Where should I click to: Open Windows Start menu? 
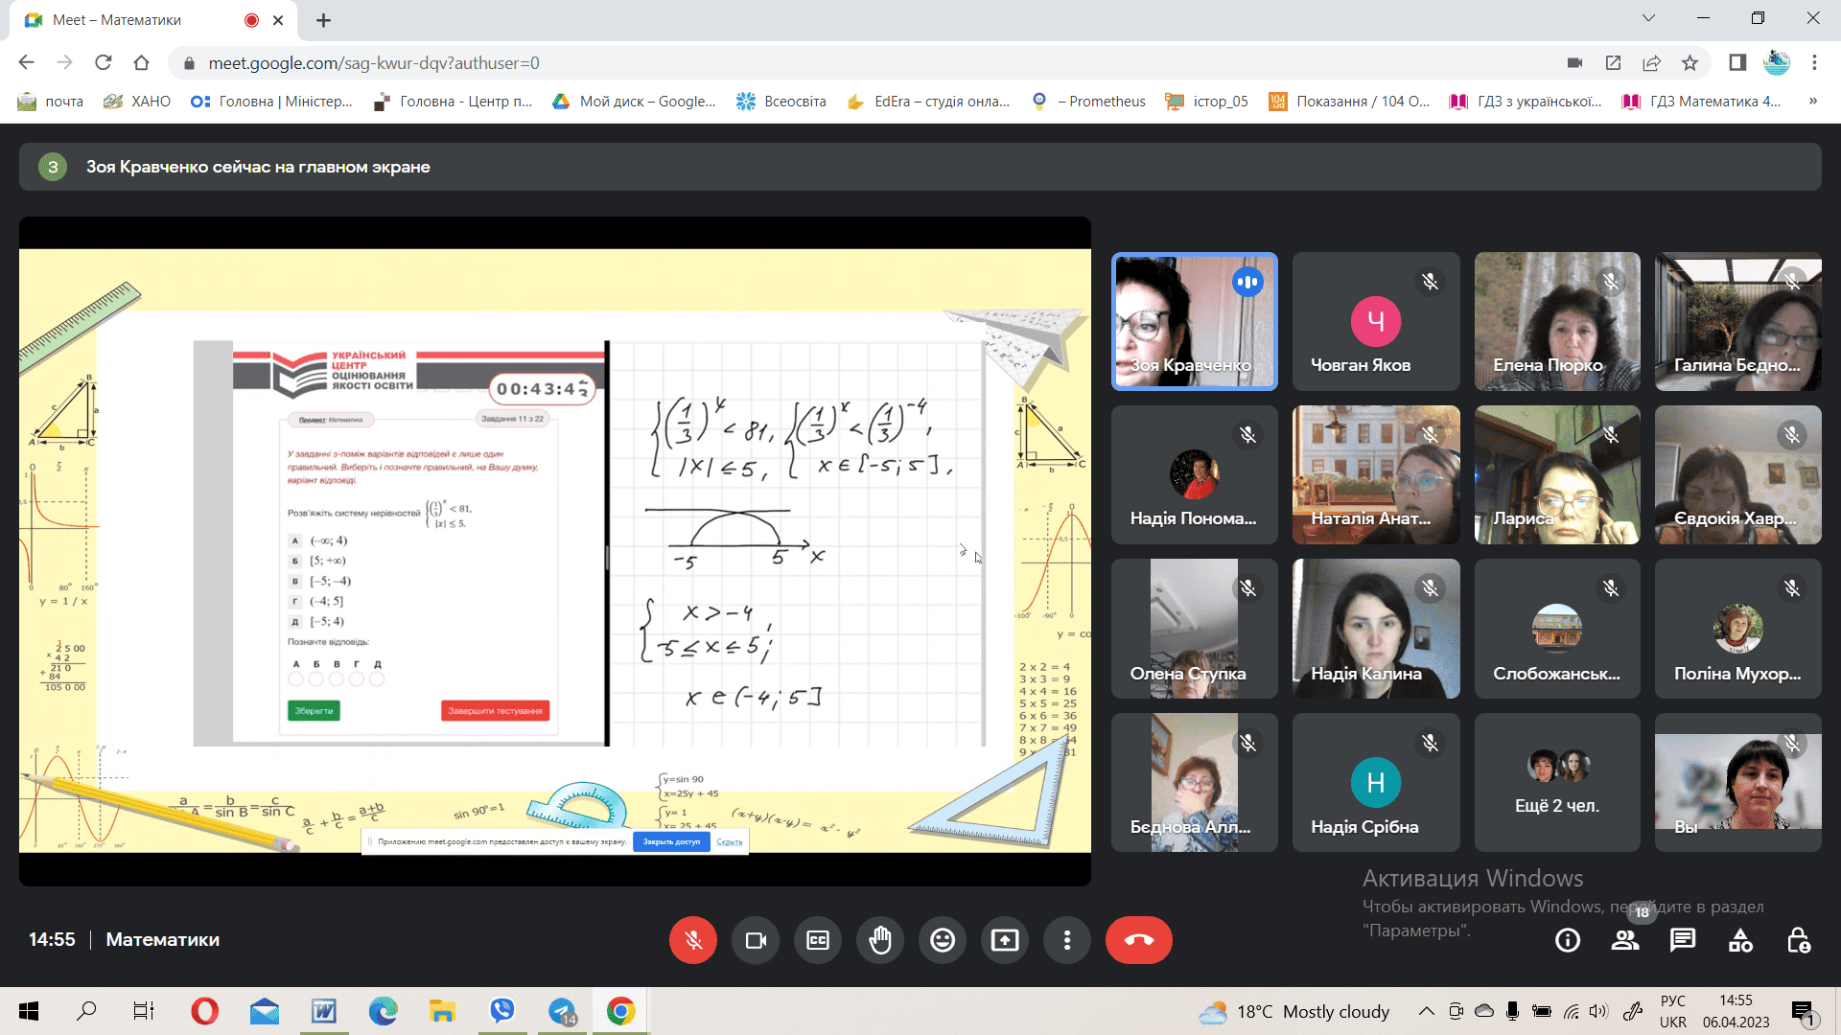tap(29, 1011)
